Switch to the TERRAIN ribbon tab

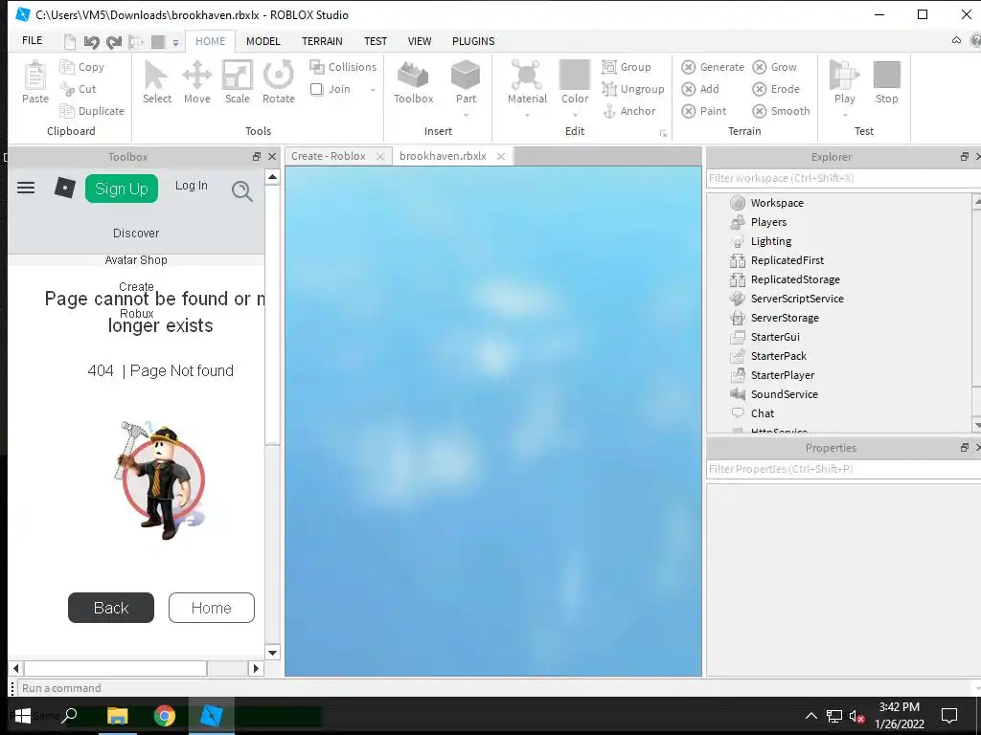pyautogui.click(x=322, y=41)
